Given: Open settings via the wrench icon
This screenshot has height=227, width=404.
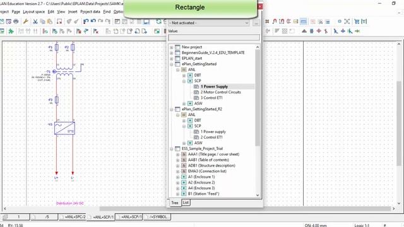Looking at the screenshot, I should pyautogui.click(x=25, y=21).
